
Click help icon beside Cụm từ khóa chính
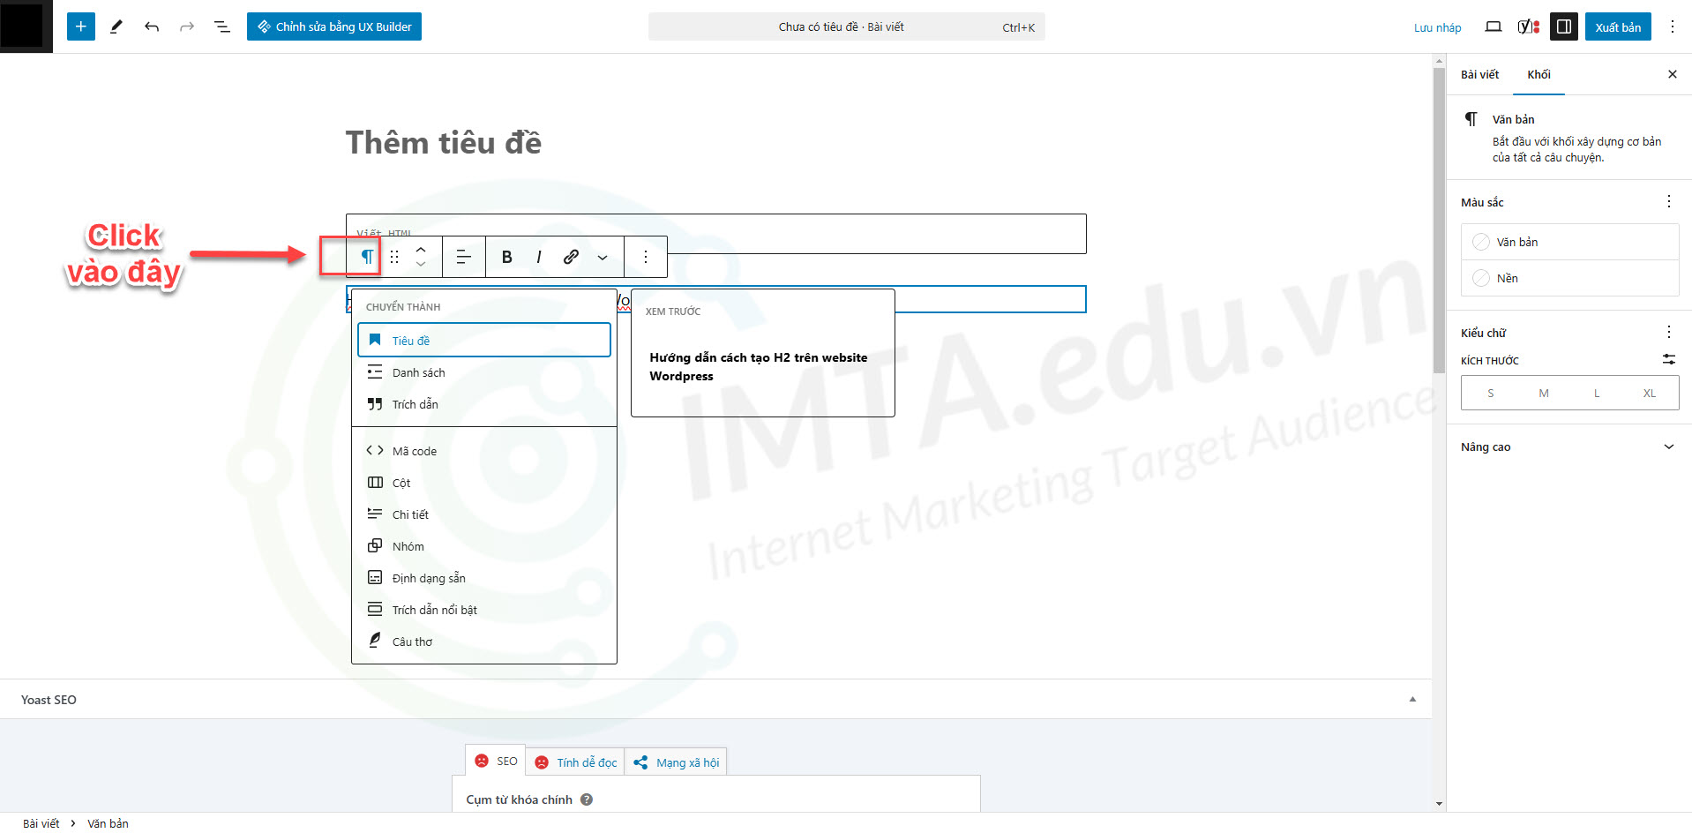click(x=587, y=799)
